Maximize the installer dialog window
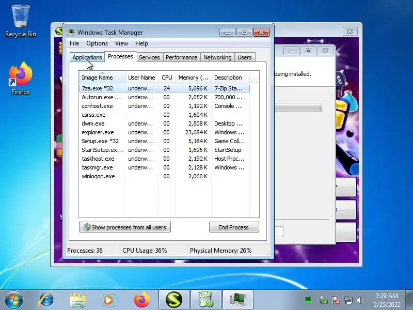413x310 pixels. click(308, 51)
